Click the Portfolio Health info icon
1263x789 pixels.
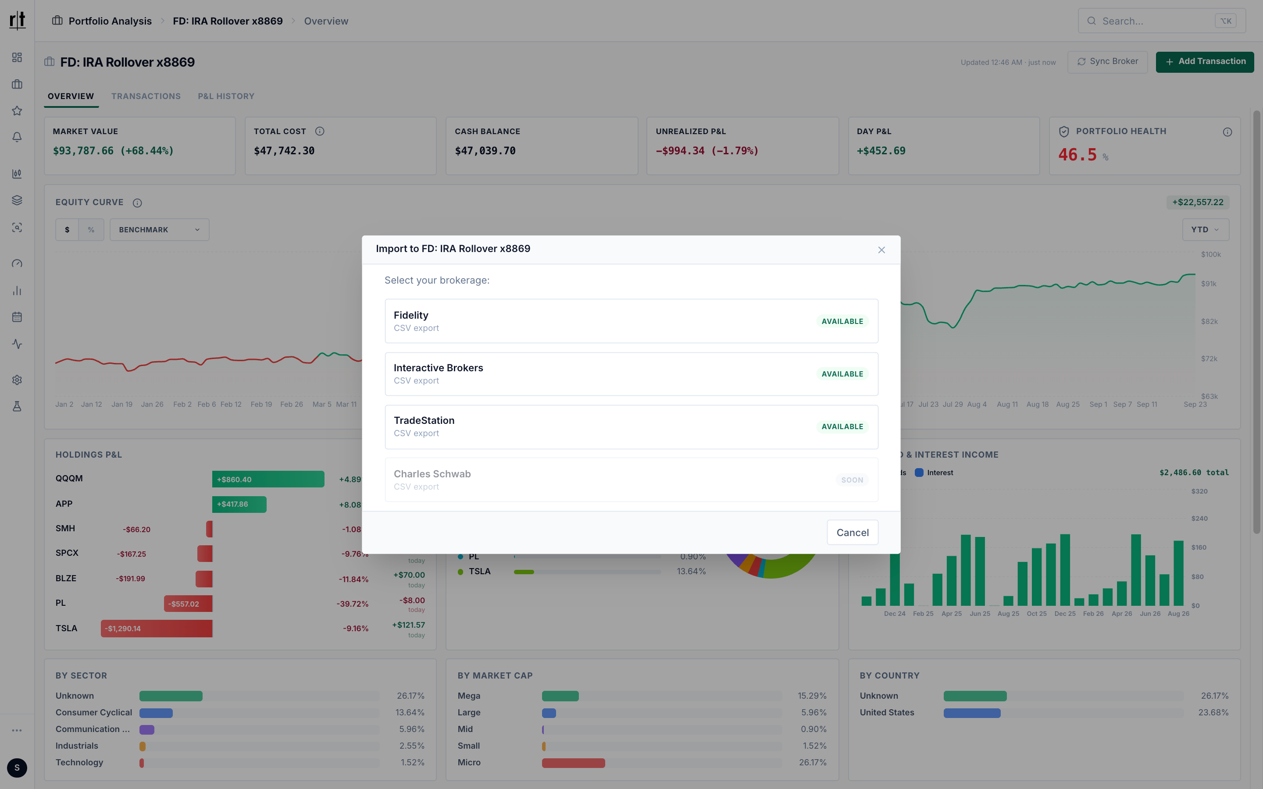click(1227, 132)
